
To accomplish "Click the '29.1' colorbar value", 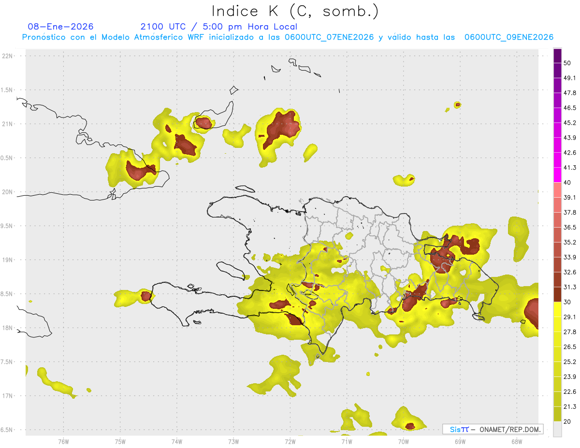I will 570,318.
